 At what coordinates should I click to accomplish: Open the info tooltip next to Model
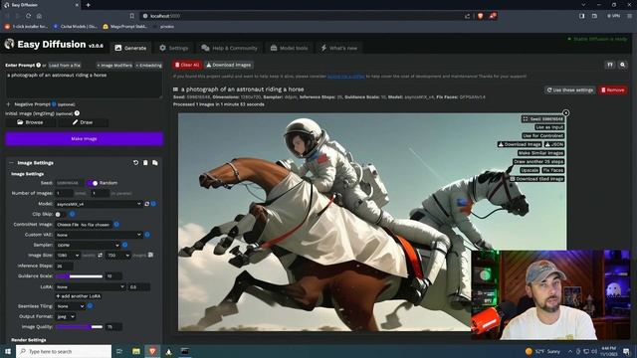tap(153, 204)
